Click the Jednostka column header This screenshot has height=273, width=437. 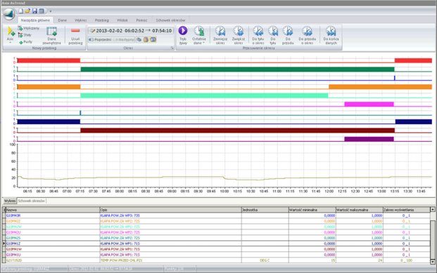click(265, 210)
